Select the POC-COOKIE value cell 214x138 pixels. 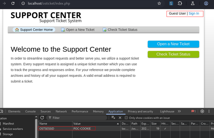96,129
